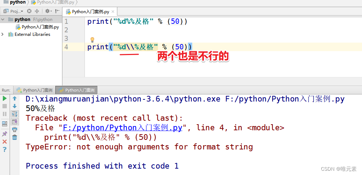
Task: Click the Run: label of the tool window
Action: click(6, 90)
